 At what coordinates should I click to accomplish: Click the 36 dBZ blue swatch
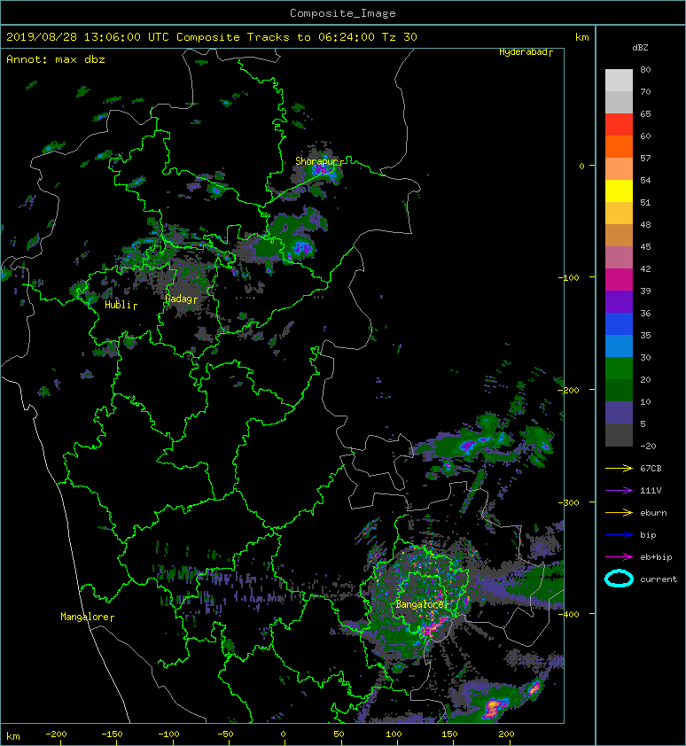[x=619, y=323]
